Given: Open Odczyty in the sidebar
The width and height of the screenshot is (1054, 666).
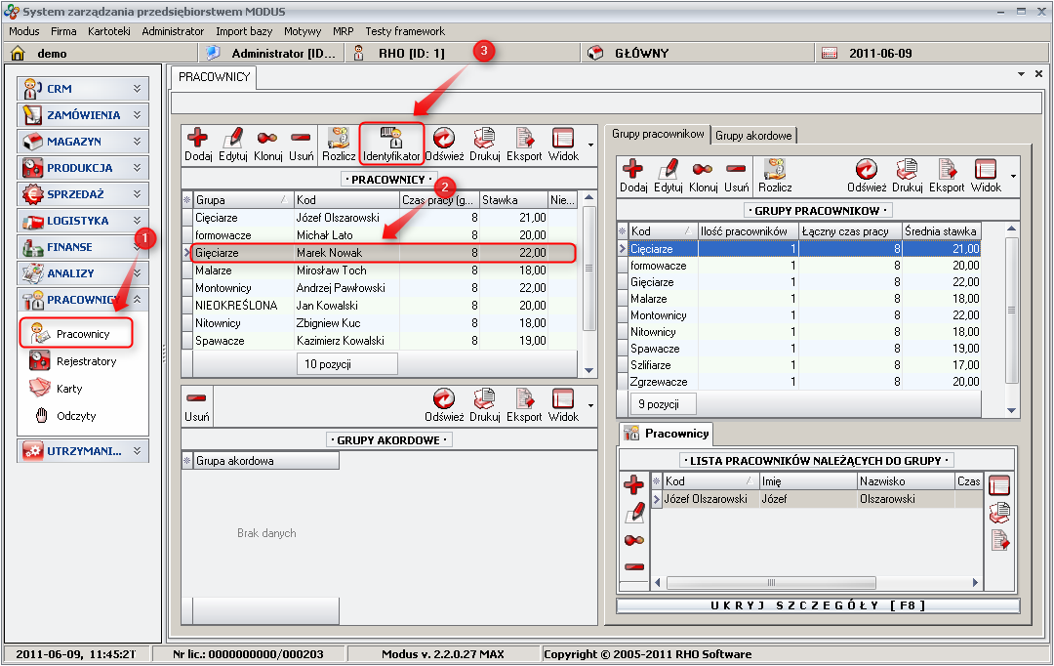Looking at the screenshot, I should pyautogui.click(x=76, y=416).
